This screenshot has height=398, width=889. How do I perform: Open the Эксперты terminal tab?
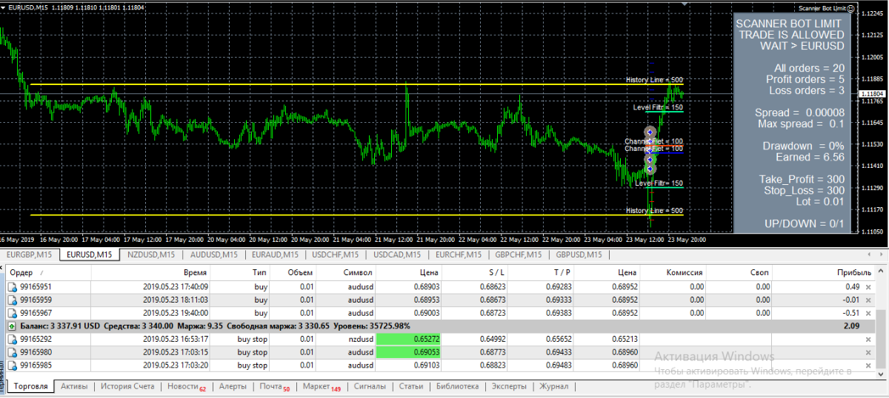[507, 387]
